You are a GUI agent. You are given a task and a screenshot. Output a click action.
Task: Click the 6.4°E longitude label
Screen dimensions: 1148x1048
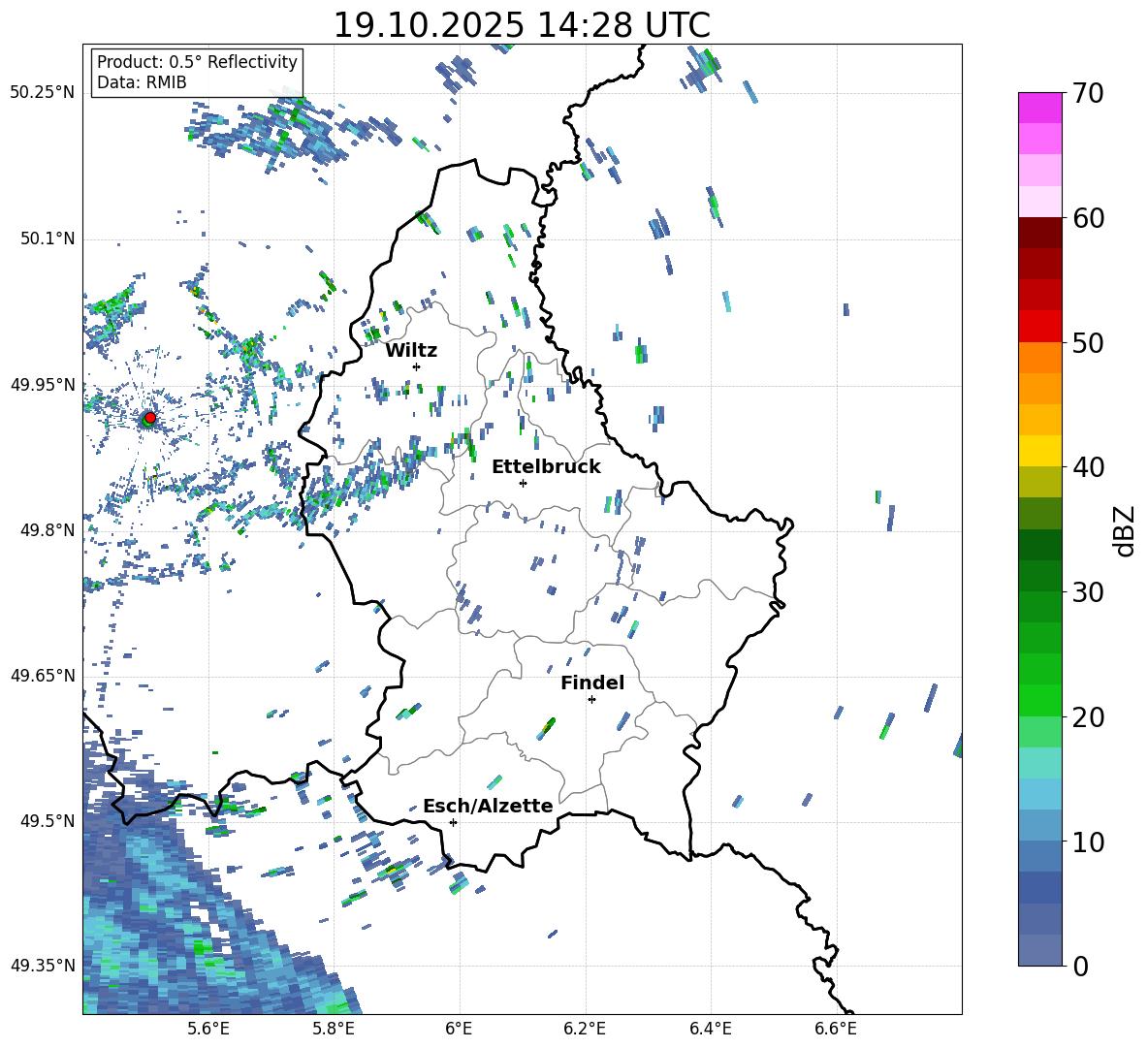711,1029
